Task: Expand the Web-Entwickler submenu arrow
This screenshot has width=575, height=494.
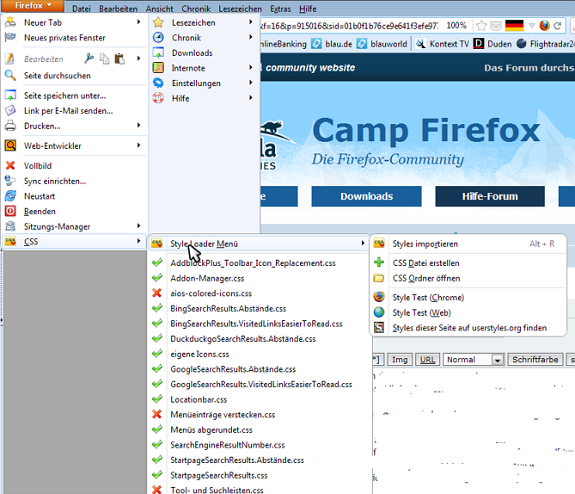Action: 138,145
